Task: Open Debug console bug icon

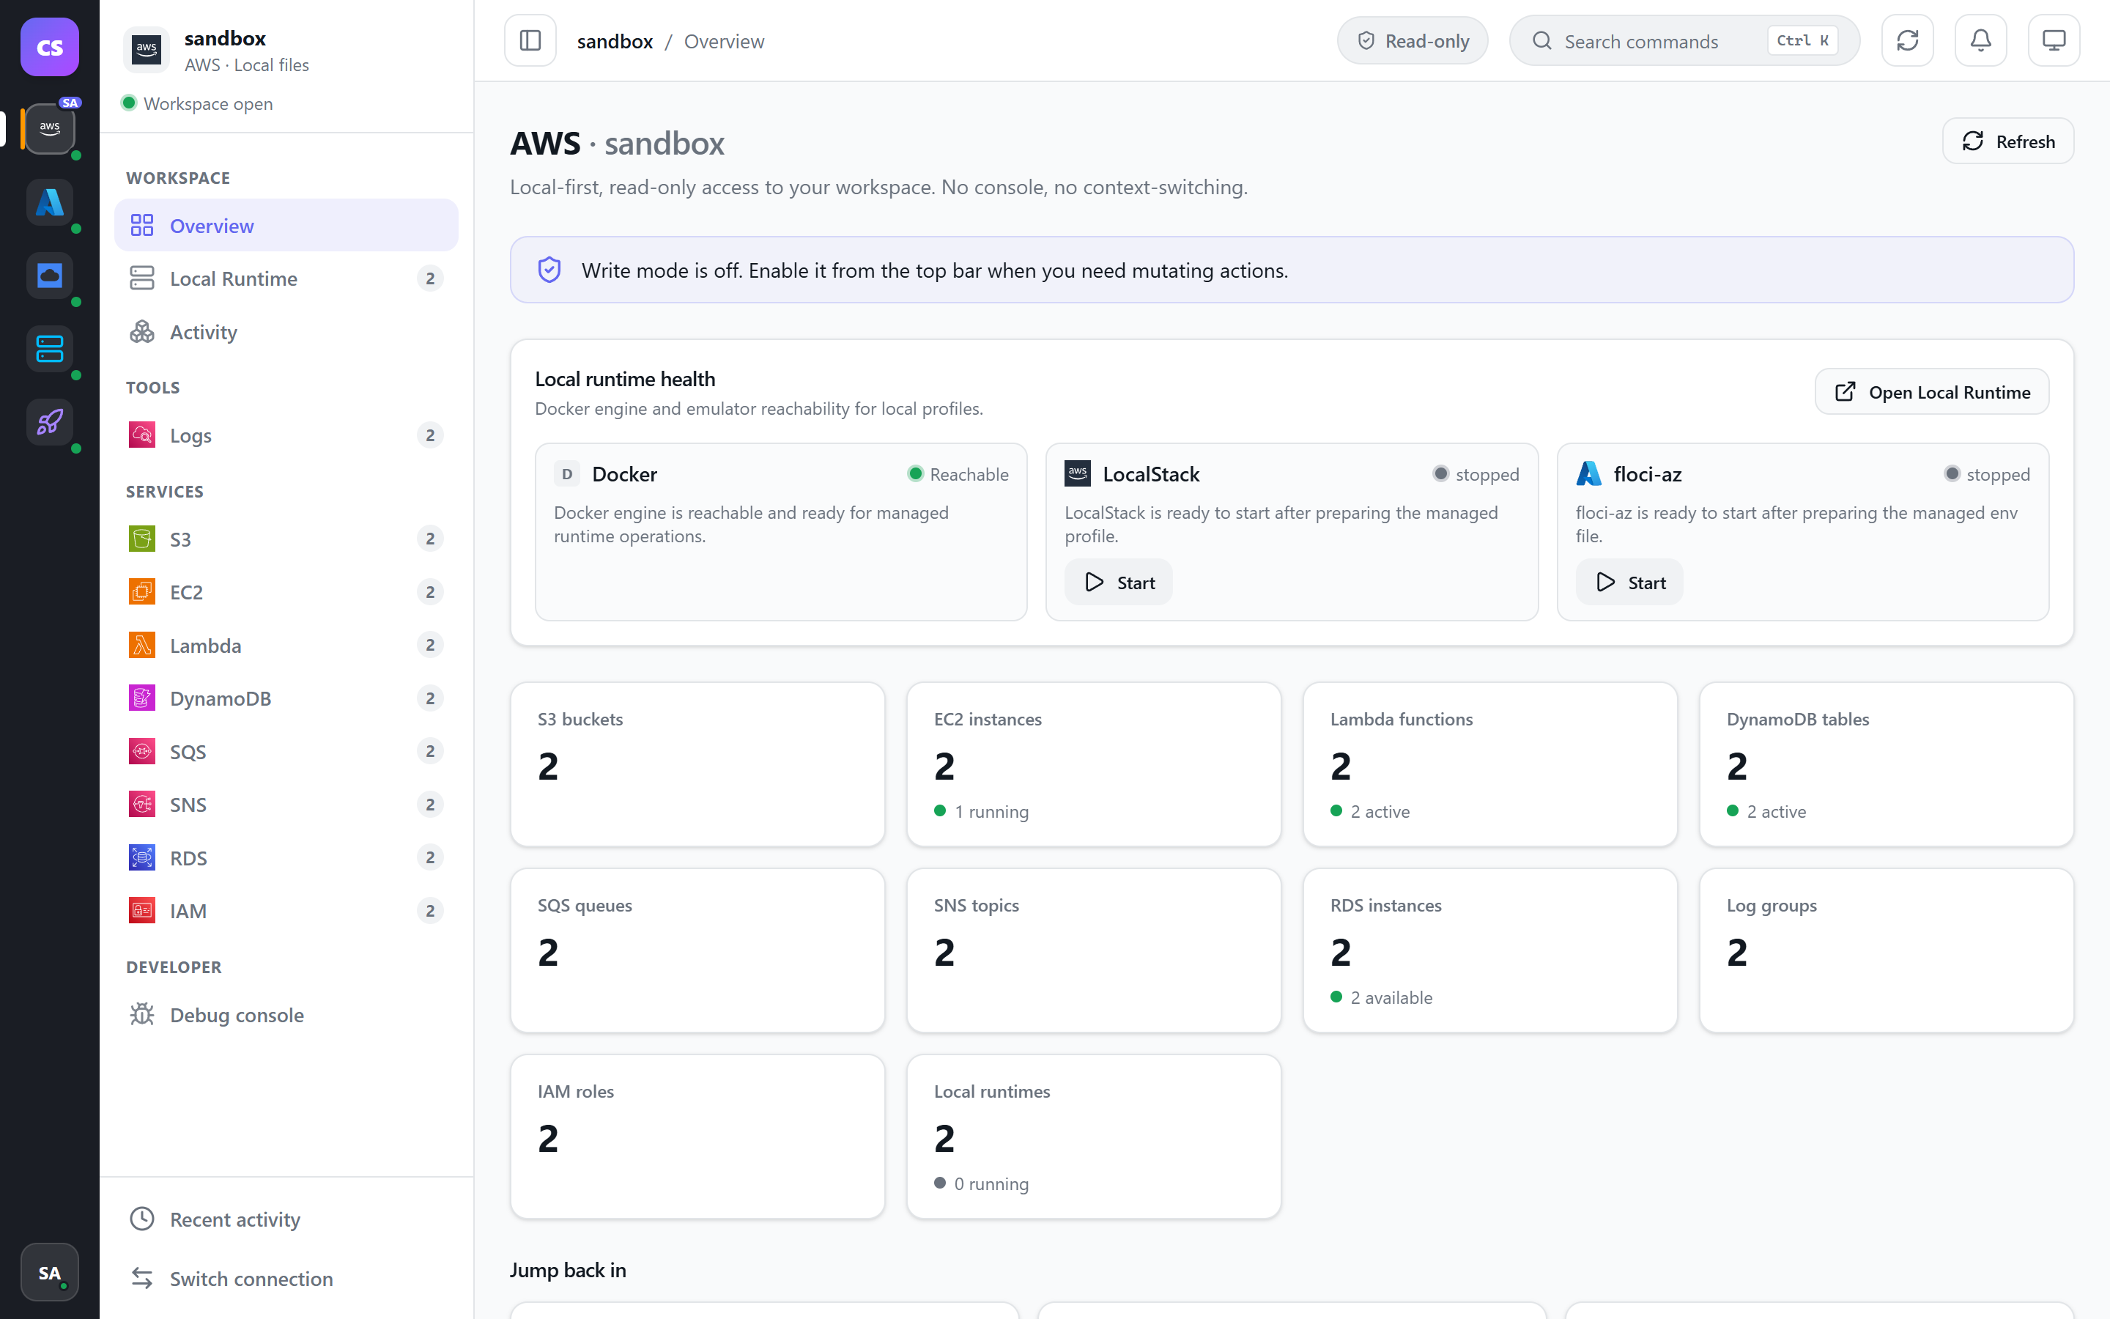Action: (x=142, y=1015)
